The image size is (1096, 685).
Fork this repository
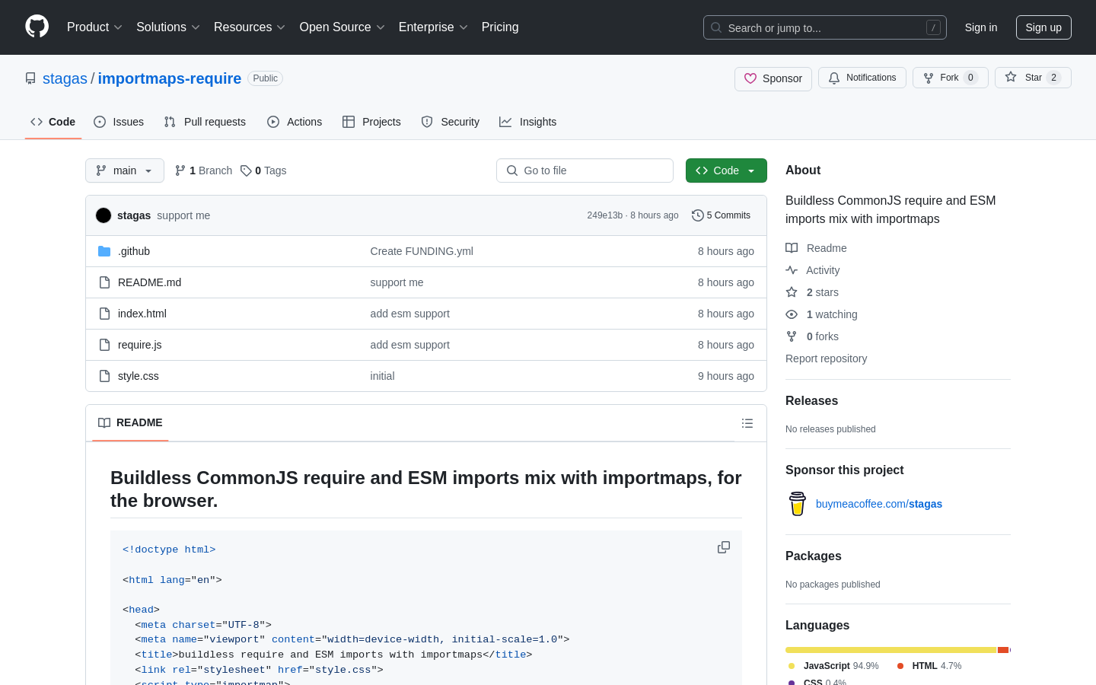coord(950,78)
